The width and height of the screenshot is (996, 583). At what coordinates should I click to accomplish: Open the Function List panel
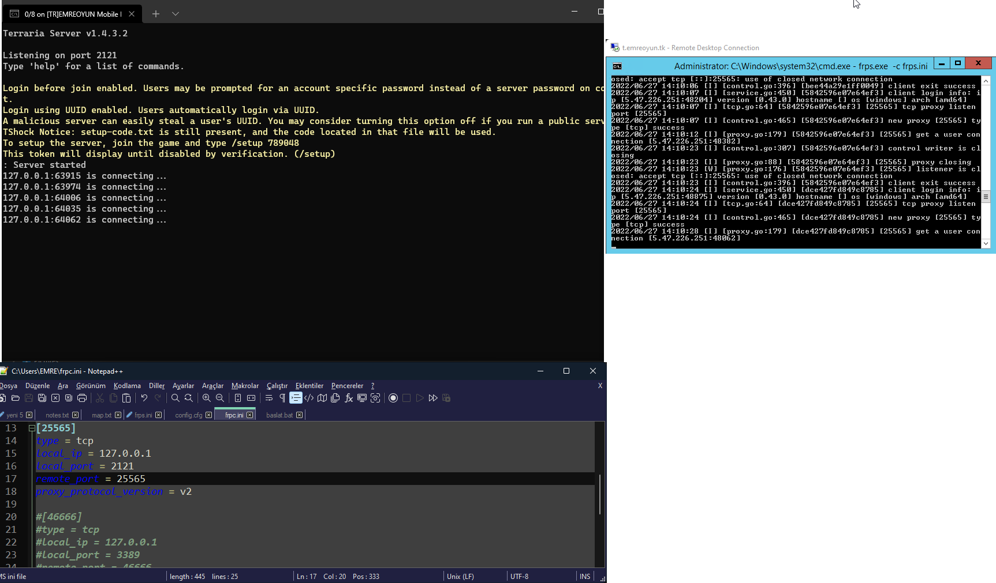[x=349, y=398]
